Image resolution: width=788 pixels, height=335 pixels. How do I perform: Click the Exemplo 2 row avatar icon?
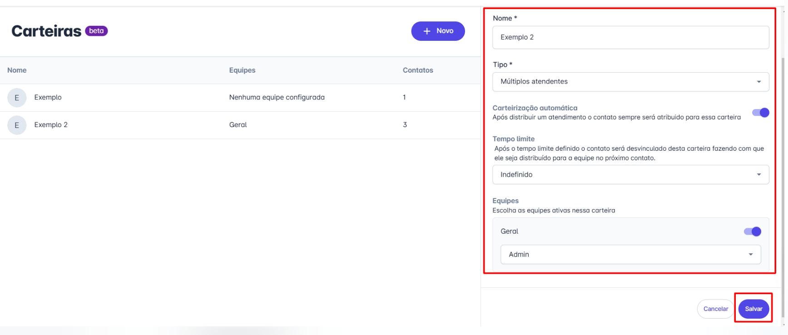pos(17,125)
